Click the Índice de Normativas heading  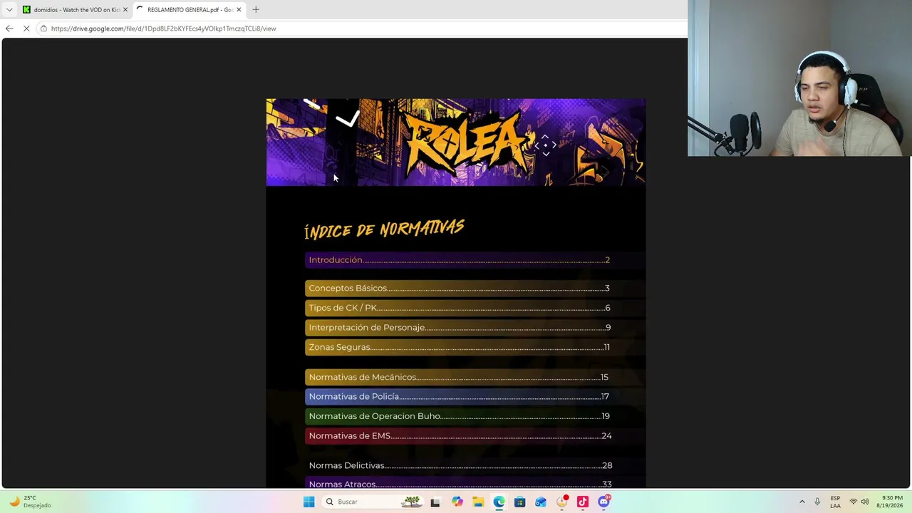coord(384,229)
